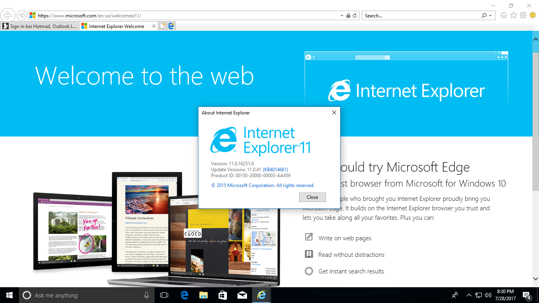Show hidden system tray icons chevron
The width and height of the screenshot is (539, 303).
(469, 295)
